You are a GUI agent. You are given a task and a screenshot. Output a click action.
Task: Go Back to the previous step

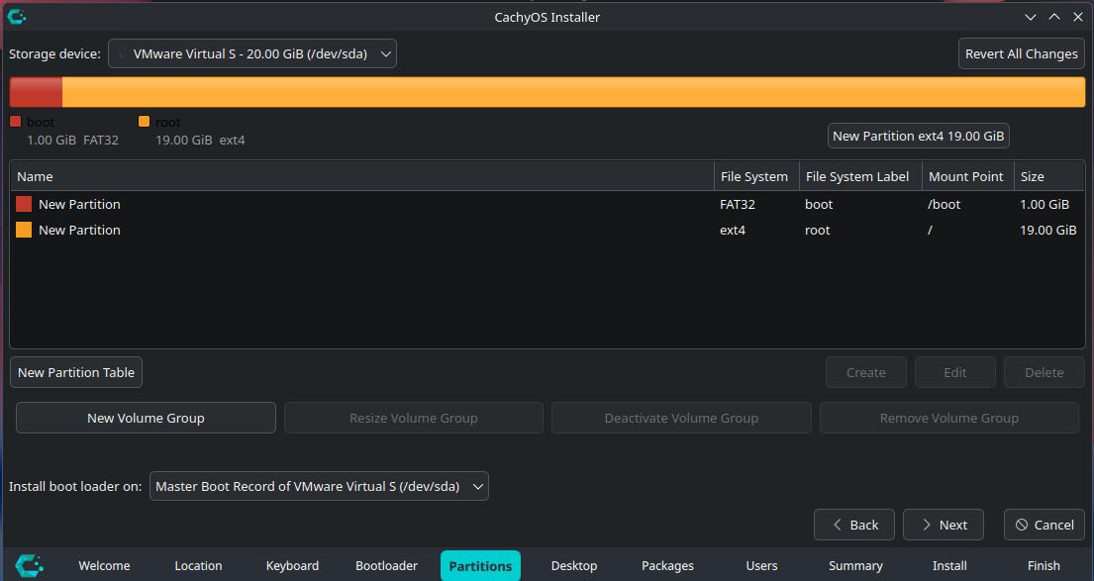click(854, 525)
